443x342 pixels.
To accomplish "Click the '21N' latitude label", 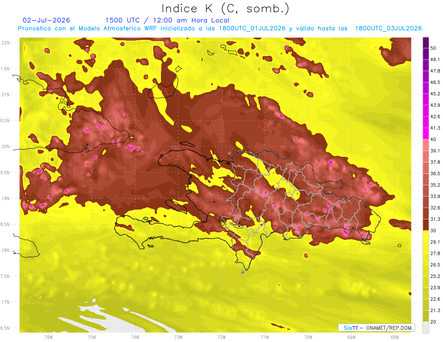I will [x=6, y=94].
